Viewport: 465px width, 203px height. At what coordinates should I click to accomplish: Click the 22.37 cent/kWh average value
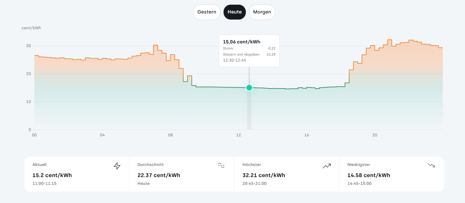pyautogui.click(x=159, y=175)
